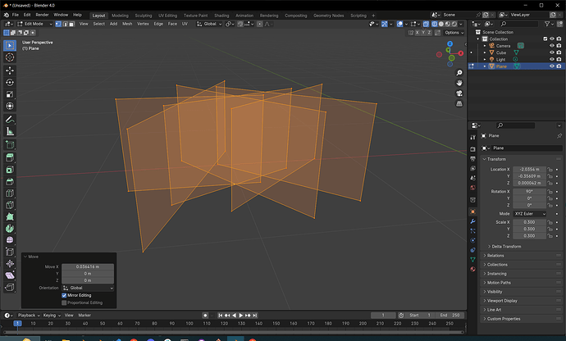Open the Options dropdown in viewport

click(454, 33)
